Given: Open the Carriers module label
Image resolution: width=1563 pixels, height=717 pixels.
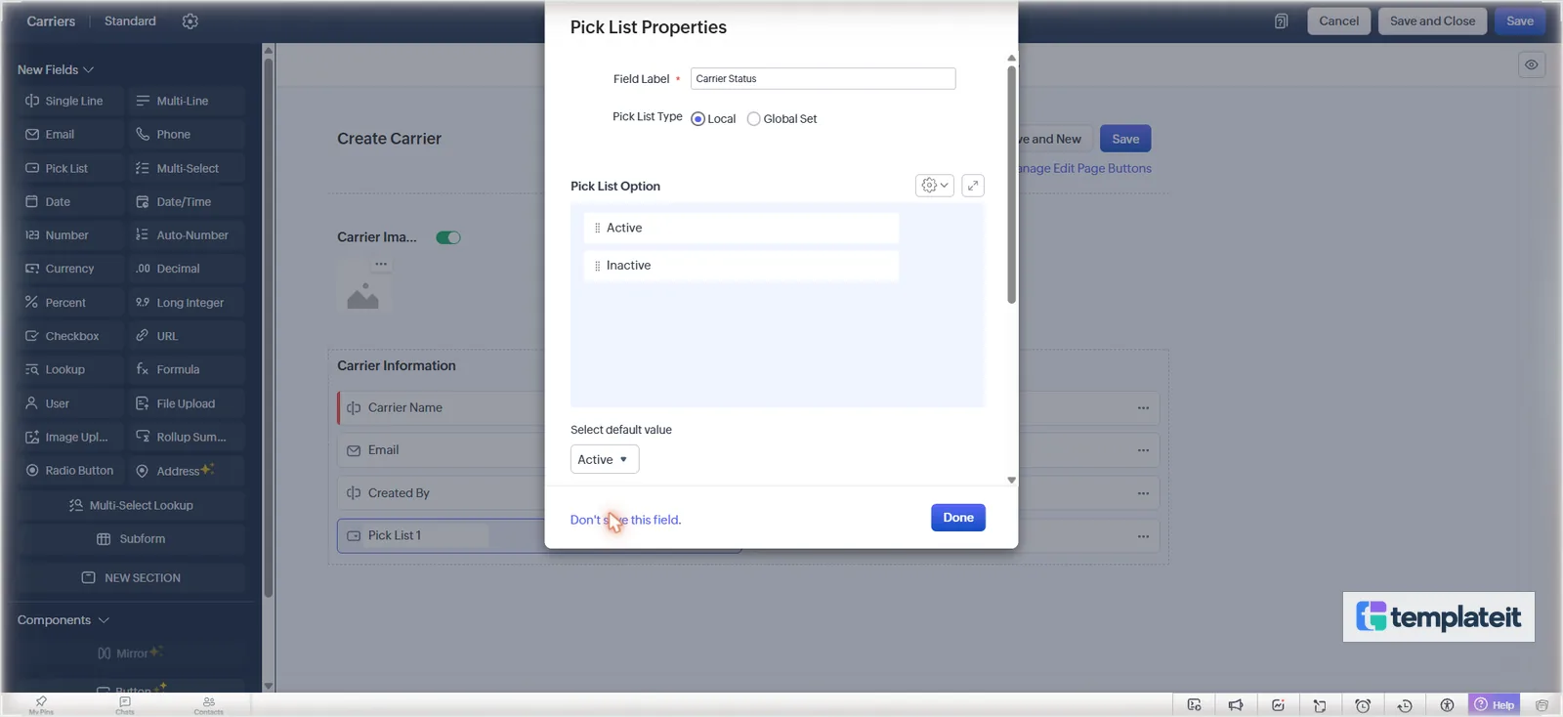Looking at the screenshot, I should coord(51,21).
